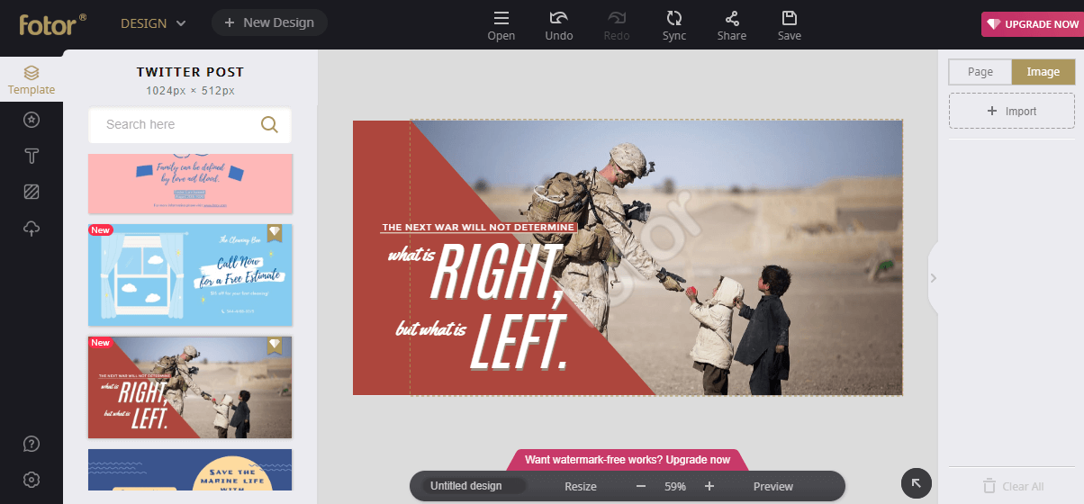
Task: Click the TWITTER POST panel title
Action: (x=190, y=72)
